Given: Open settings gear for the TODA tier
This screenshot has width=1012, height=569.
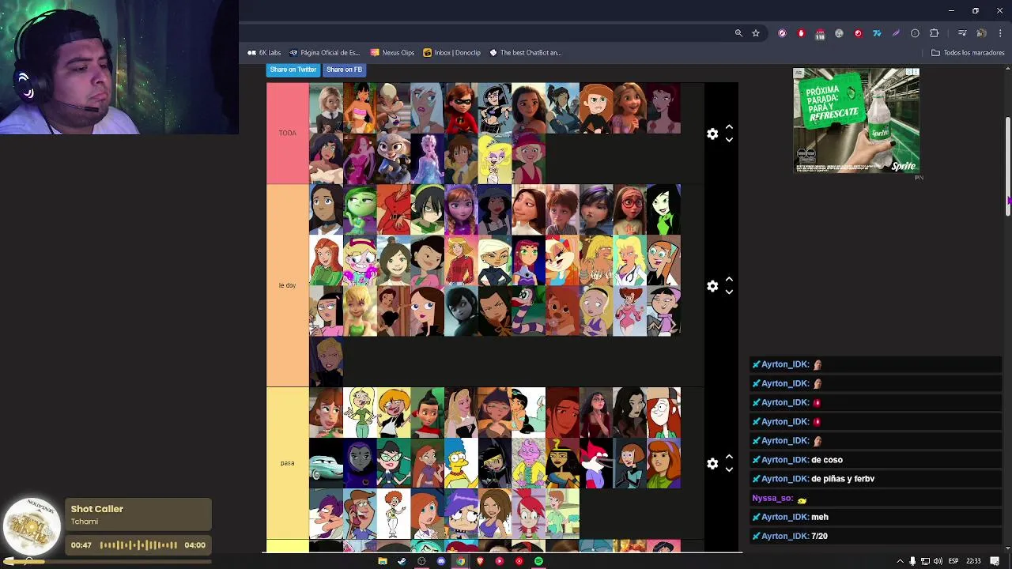Looking at the screenshot, I should click(712, 134).
